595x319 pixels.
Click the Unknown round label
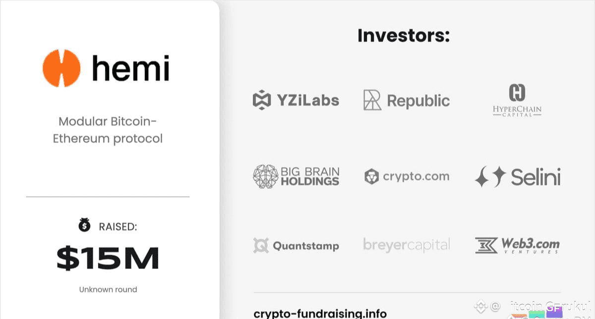tap(108, 289)
